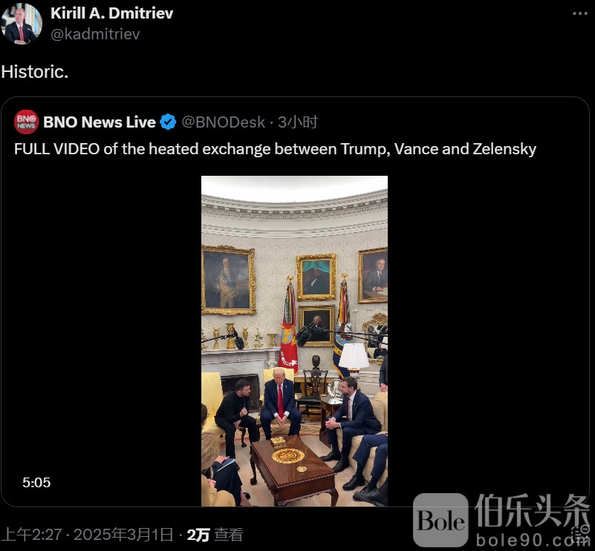
Task: Click the 上午2:27 post time
Action: tap(31, 535)
